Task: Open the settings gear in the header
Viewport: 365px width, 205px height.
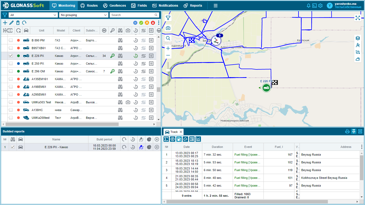Action: [x=320, y=6]
